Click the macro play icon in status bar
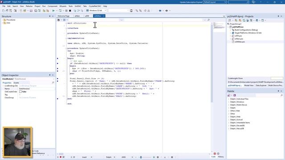Screen dimensions: 285x160 pyautogui.click(x=58, y=157)
